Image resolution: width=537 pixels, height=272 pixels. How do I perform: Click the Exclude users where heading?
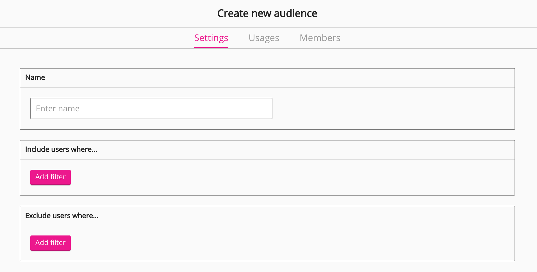tap(62, 216)
